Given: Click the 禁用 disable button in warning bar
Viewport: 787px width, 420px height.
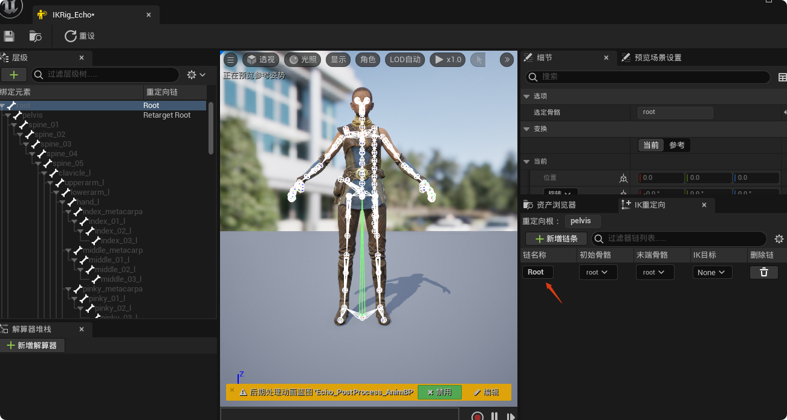Looking at the screenshot, I should [439, 392].
